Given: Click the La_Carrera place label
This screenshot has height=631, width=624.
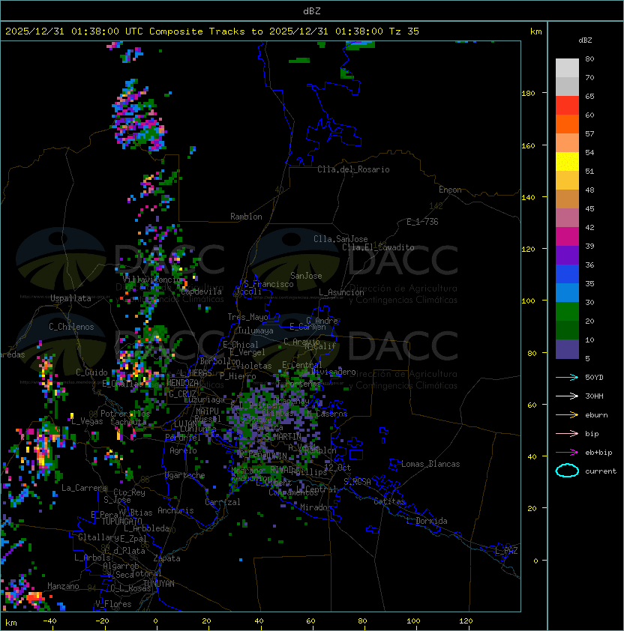Looking at the screenshot, I should point(84,488).
